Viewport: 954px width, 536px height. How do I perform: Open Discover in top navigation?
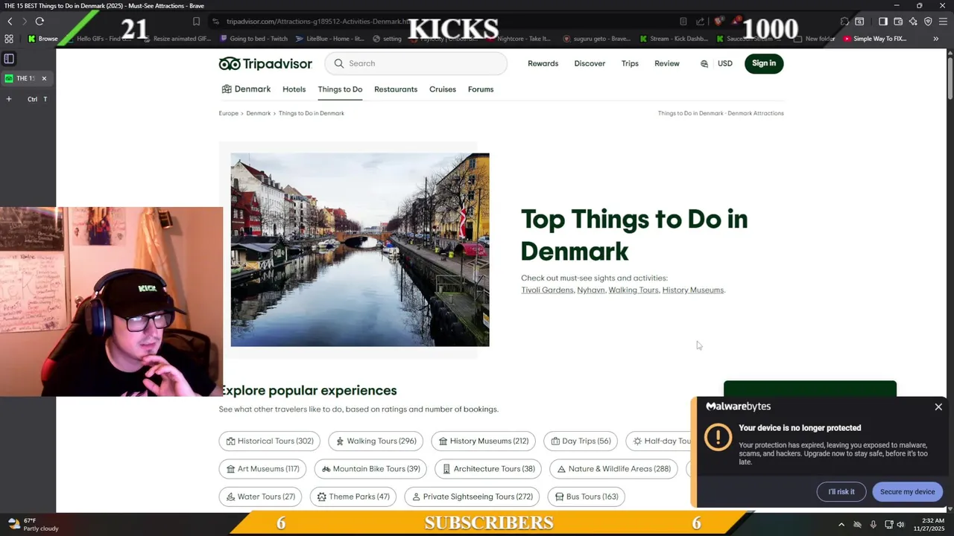point(590,64)
